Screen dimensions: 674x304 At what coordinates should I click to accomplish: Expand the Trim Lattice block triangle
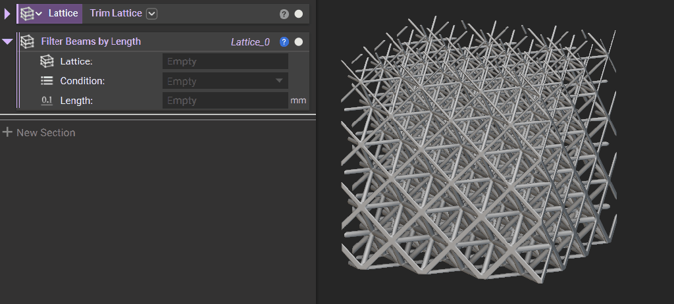(7, 14)
